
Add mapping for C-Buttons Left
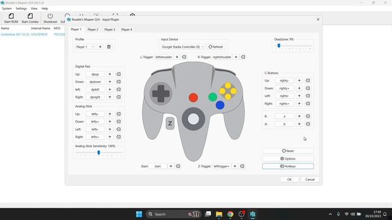(299, 96)
